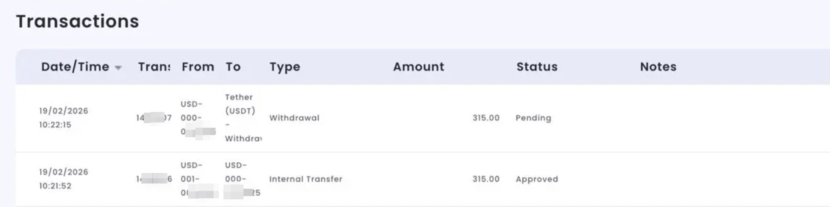Open the 10:21:52 transaction date cell
The height and width of the screenshot is (207, 830).
coord(63,179)
